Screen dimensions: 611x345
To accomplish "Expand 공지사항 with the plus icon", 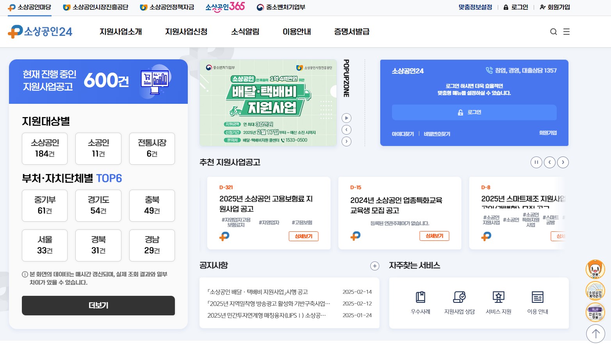I will [374, 266].
